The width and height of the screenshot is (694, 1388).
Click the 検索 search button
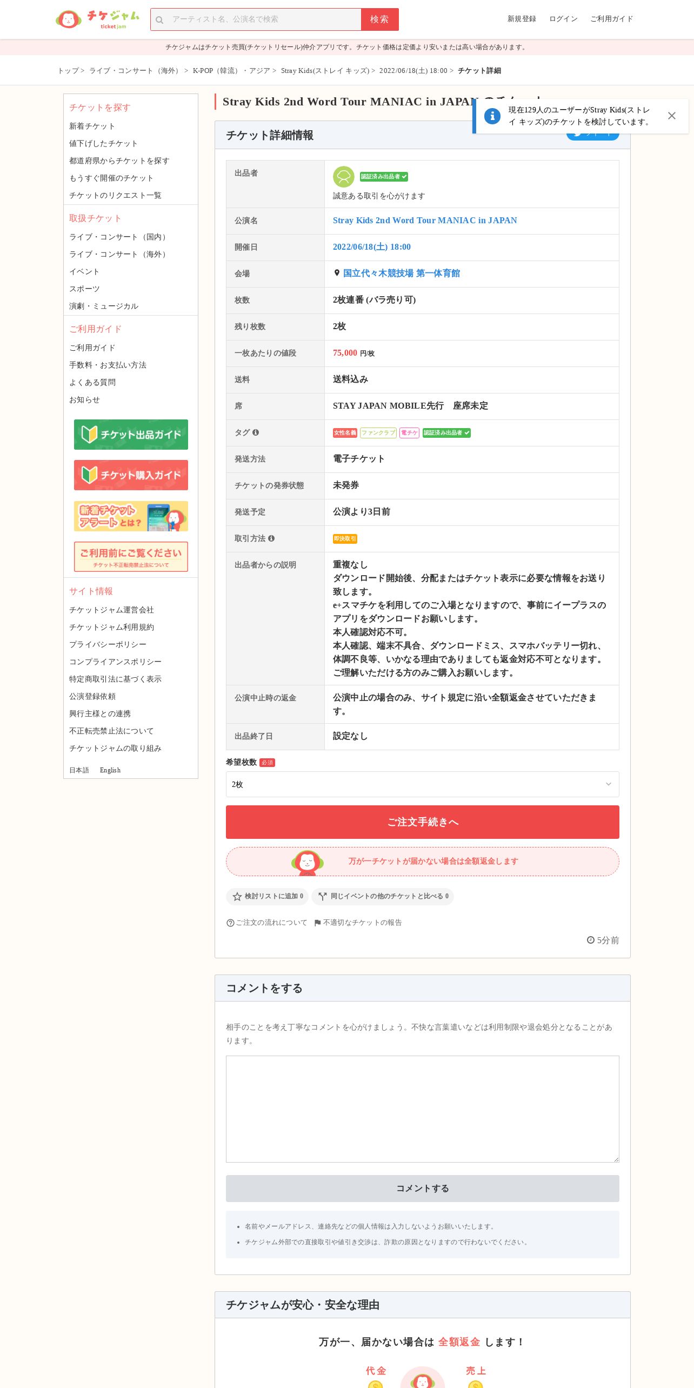click(380, 19)
